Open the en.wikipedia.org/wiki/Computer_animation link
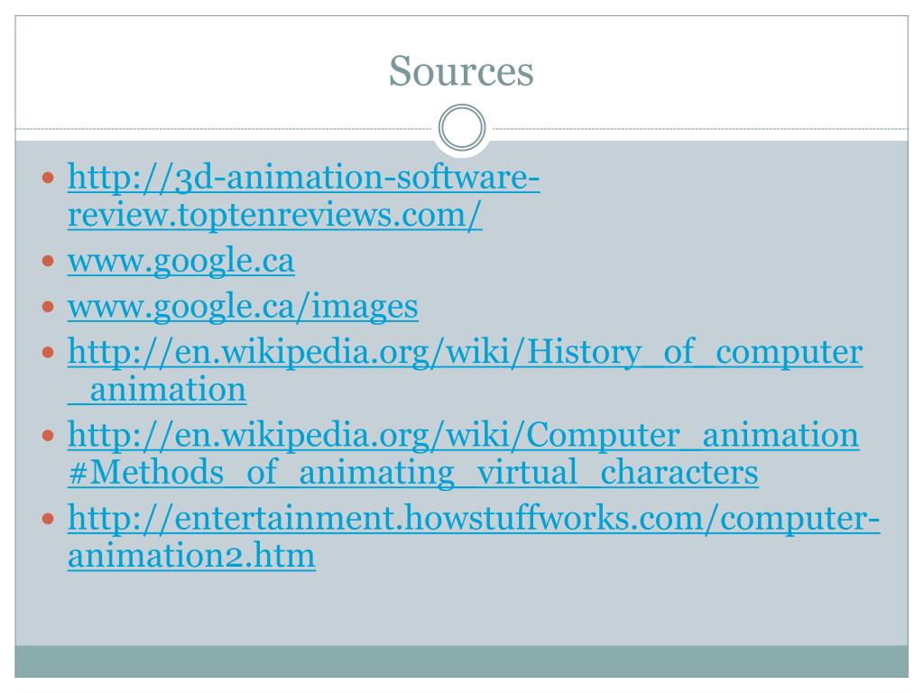 [463, 435]
